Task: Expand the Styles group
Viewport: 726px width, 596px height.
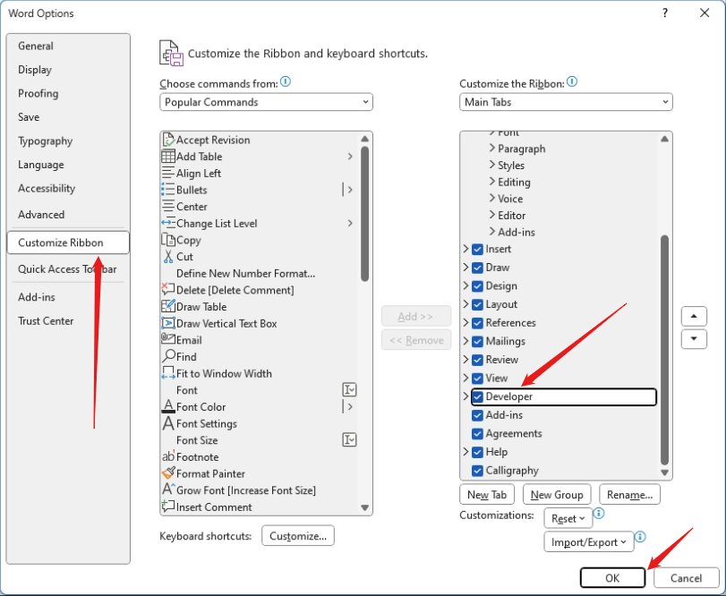Action: coord(491,165)
